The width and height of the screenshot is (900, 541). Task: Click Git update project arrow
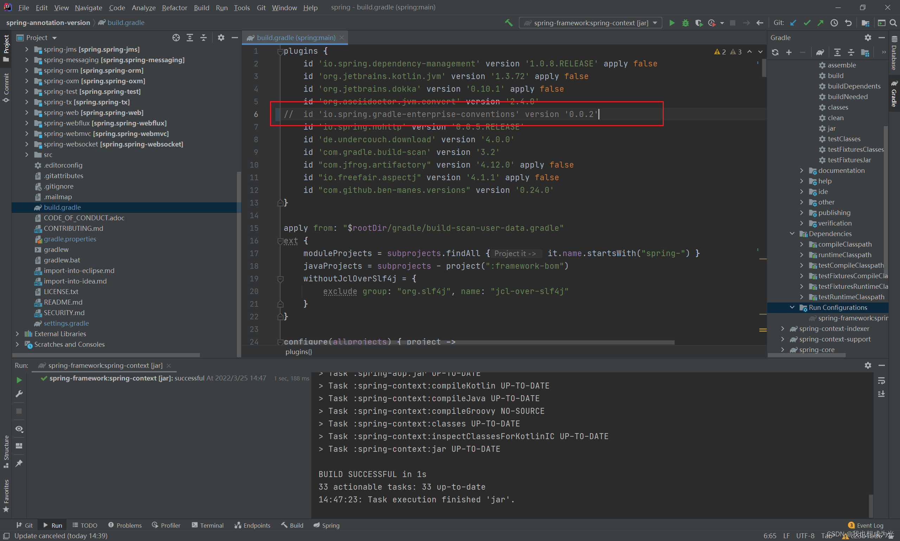pyautogui.click(x=793, y=23)
